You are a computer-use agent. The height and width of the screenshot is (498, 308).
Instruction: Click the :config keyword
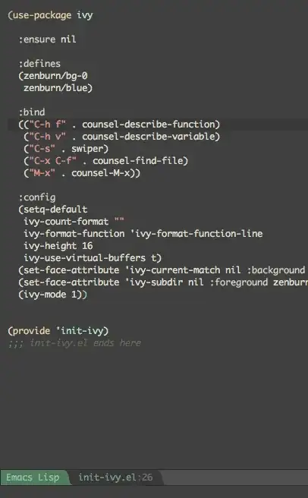pyautogui.click(x=37, y=197)
